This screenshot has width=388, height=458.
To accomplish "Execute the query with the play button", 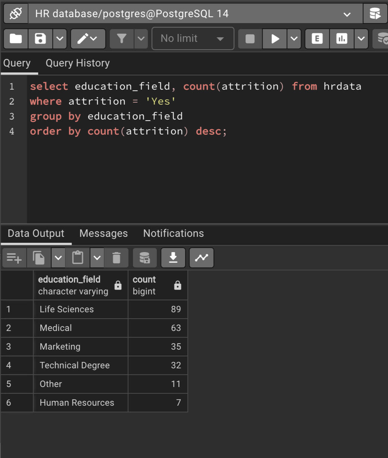I will point(275,38).
